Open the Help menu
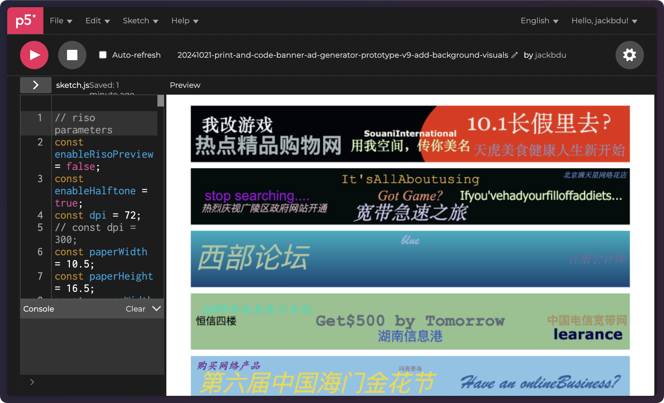Screen dimensions: 664x403 [x=184, y=21]
